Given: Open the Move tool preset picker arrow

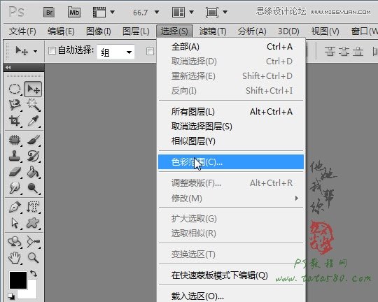Looking at the screenshot, I should click(35, 51).
